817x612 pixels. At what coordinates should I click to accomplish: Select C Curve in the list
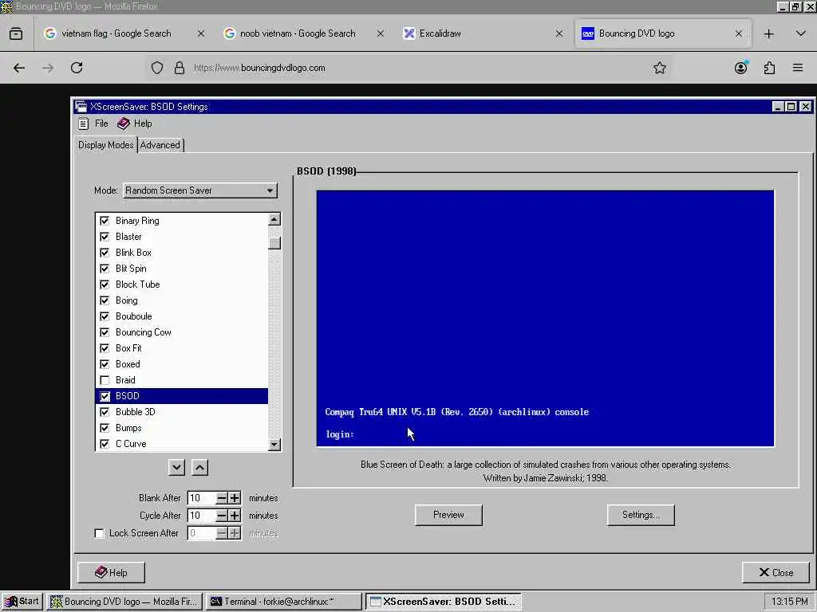[x=182, y=444]
